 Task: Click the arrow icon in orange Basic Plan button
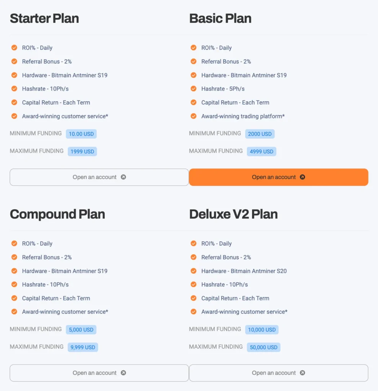coord(302,177)
